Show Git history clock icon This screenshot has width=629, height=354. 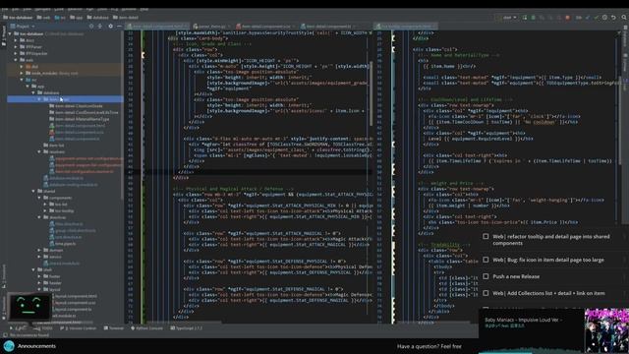click(x=604, y=18)
